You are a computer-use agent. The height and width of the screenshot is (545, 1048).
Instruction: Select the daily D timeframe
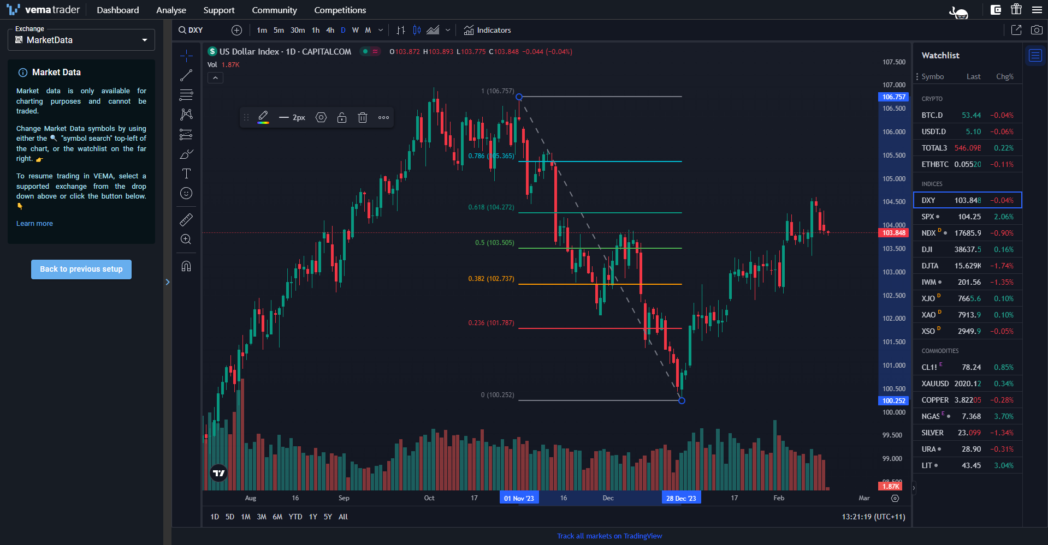[x=343, y=30]
